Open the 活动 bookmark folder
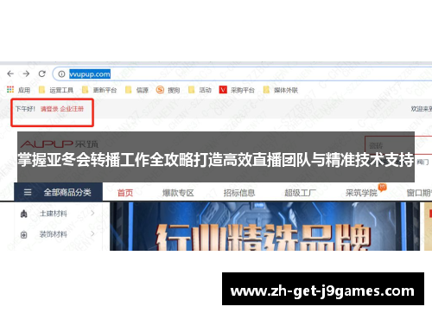The height and width of the screenshot is (313, 432). click(x=200, y=90)
